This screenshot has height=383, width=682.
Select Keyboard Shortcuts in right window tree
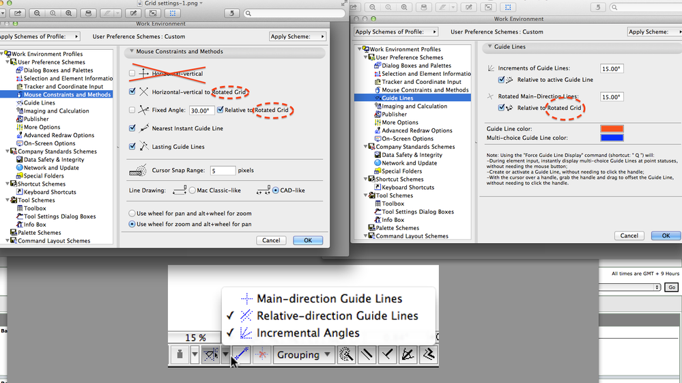point(408,187)
